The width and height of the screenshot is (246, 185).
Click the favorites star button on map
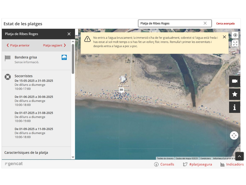235,94
